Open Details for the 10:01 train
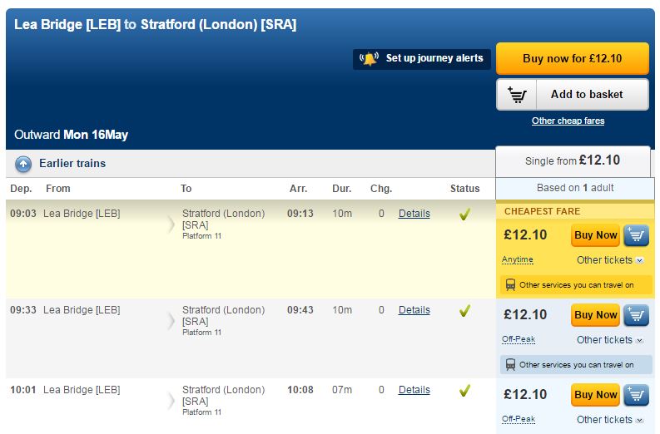 tap(414, 390)
